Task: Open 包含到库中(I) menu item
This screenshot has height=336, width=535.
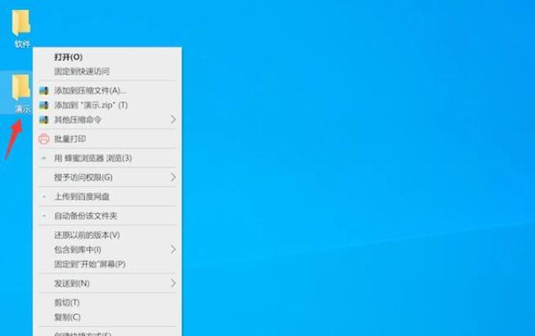Action: tap(107, 249)
